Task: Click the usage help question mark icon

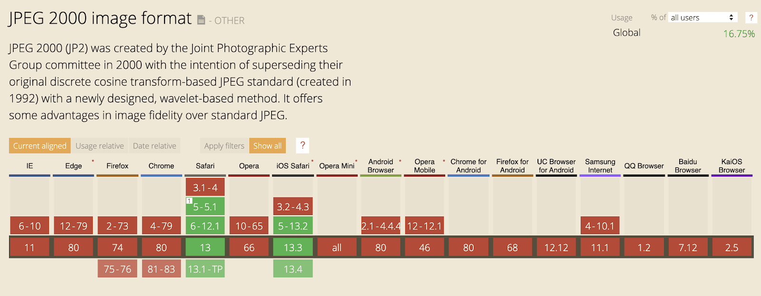Action: [751, 18]
